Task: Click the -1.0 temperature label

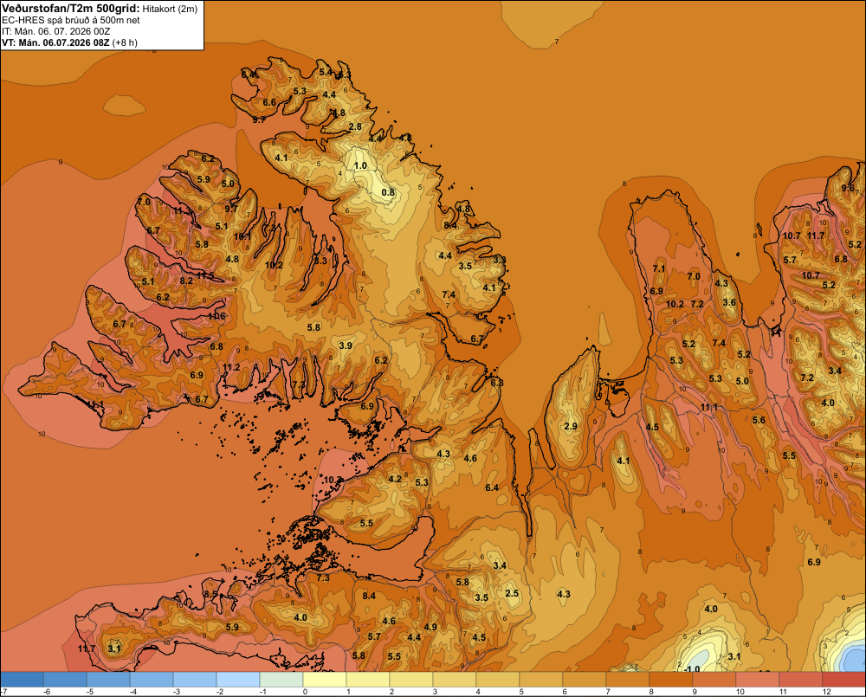Action: point(692,668)
